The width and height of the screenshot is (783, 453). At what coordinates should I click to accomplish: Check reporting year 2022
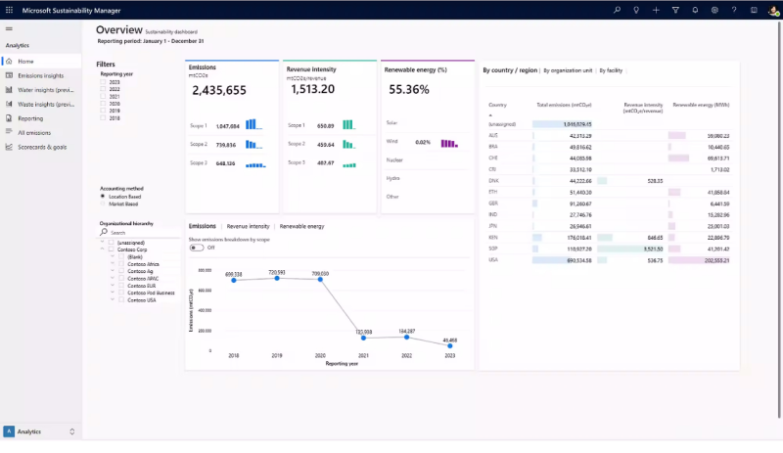pyautogui.click(x=103, y=89)
